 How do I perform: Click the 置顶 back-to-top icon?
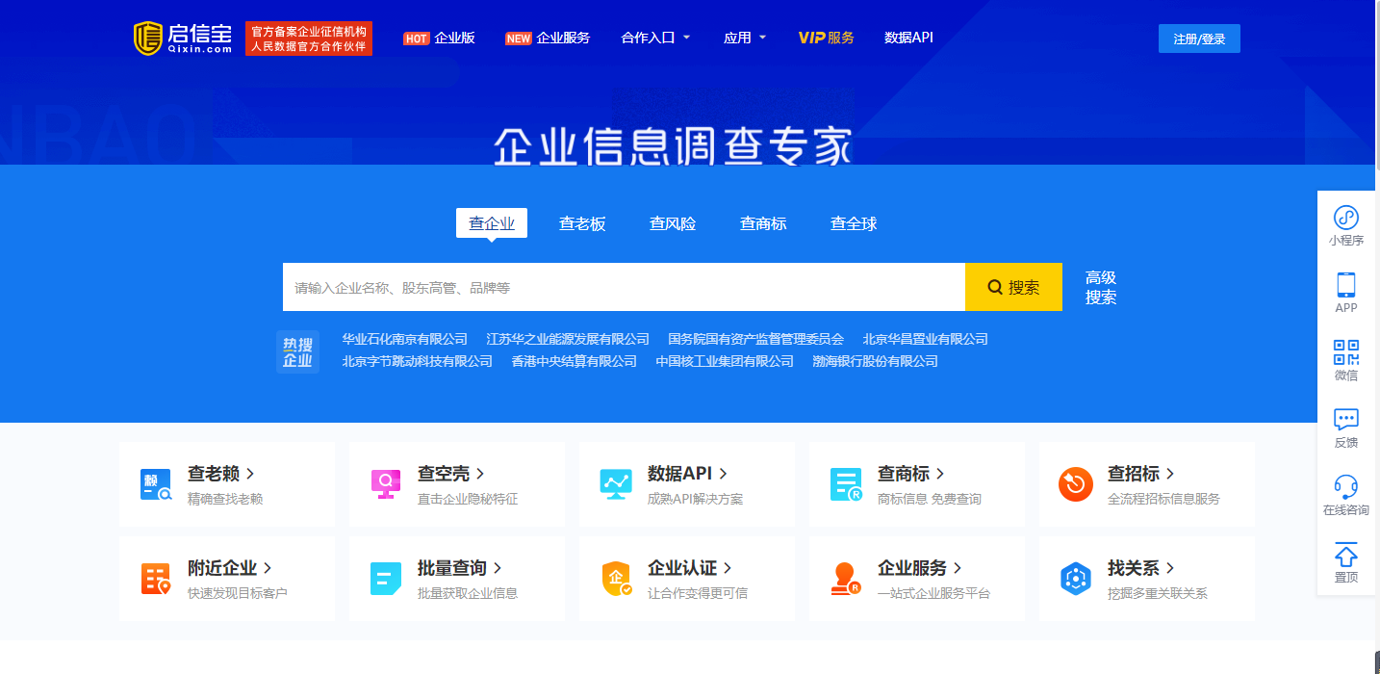[x=1345, y=562]
